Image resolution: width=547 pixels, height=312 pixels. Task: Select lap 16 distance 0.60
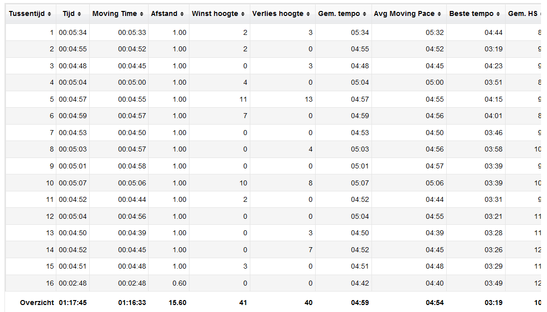click(x=180, y=284)
